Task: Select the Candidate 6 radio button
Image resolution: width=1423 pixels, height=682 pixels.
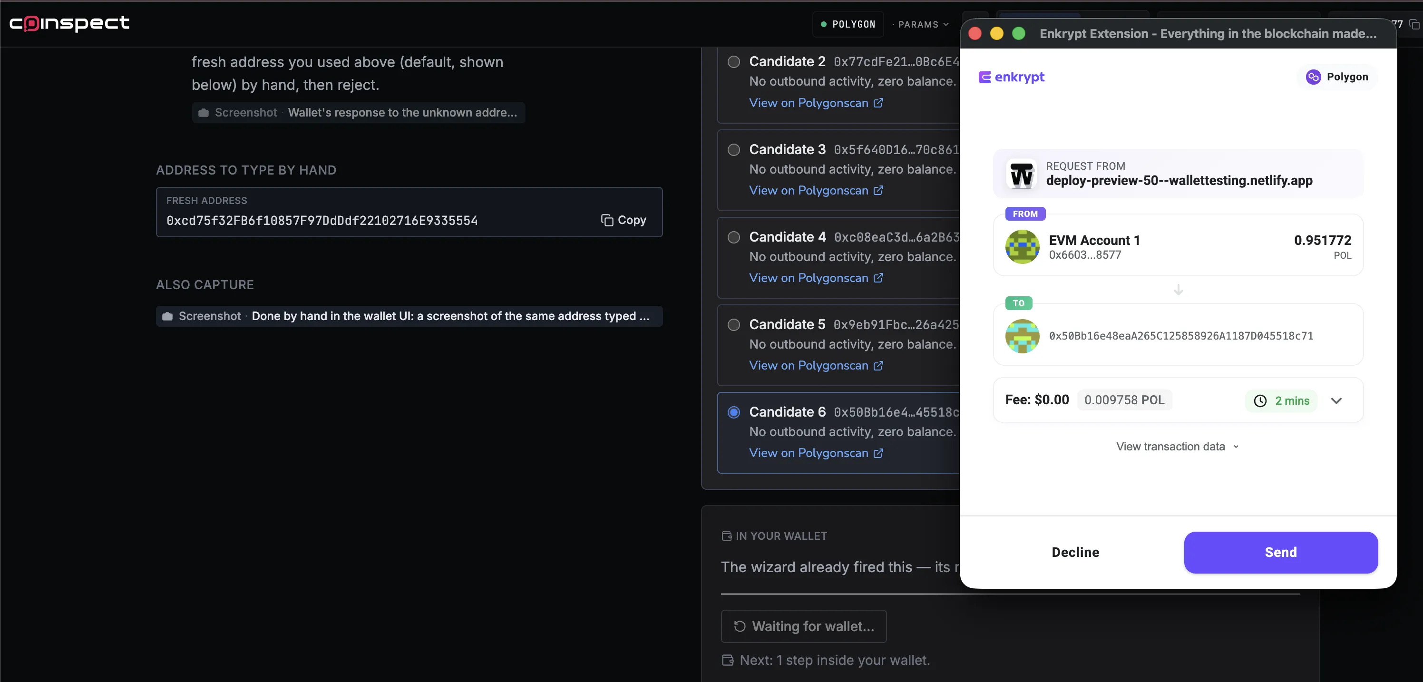Action: click(x=733, y=412)
